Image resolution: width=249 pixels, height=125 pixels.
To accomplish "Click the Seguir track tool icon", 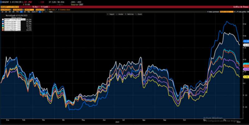I will [x=108, y=14].
